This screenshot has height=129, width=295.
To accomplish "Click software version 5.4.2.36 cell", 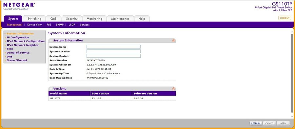I will [154, 98].
